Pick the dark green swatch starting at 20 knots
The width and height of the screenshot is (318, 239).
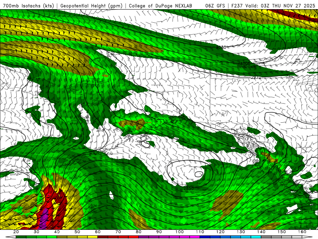pos(21,237)
